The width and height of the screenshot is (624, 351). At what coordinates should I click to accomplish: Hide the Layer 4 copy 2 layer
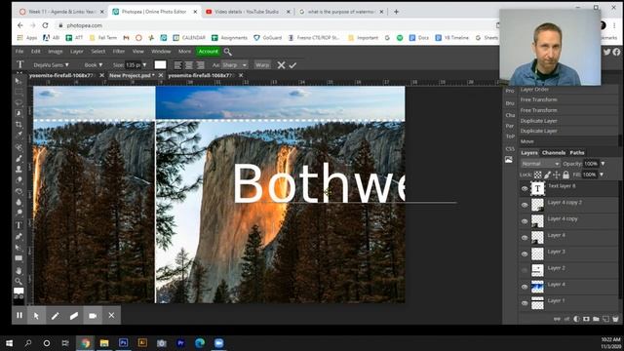525,205
